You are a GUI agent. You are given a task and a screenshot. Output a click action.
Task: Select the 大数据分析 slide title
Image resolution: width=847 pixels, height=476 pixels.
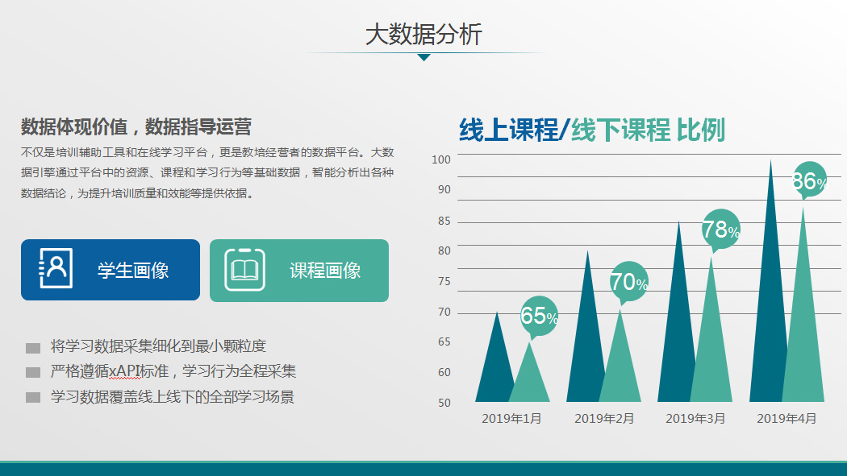click(423, 35)
